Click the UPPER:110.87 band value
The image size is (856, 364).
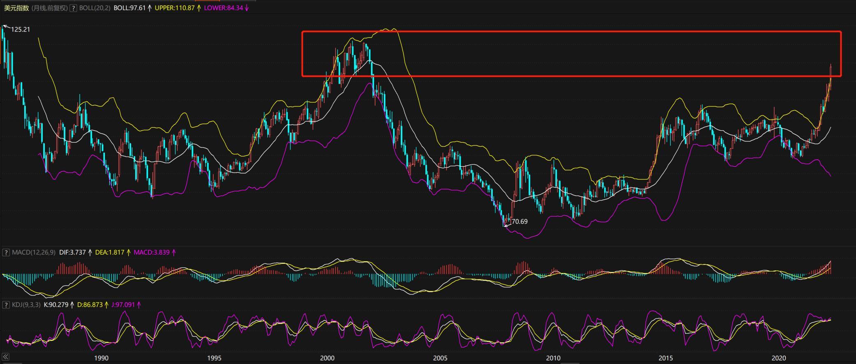point(175,8)
